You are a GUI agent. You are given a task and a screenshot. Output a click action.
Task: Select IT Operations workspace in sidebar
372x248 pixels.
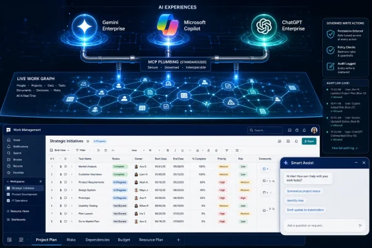coord(17,201)
